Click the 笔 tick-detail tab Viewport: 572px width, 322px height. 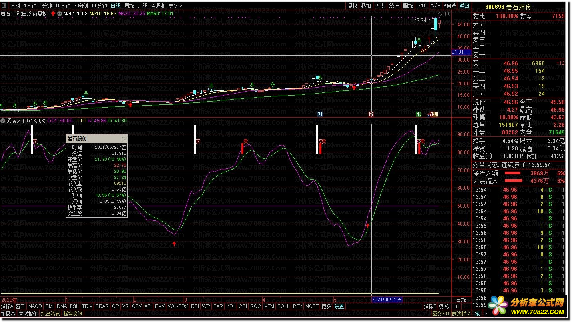(x=478, y=313)
